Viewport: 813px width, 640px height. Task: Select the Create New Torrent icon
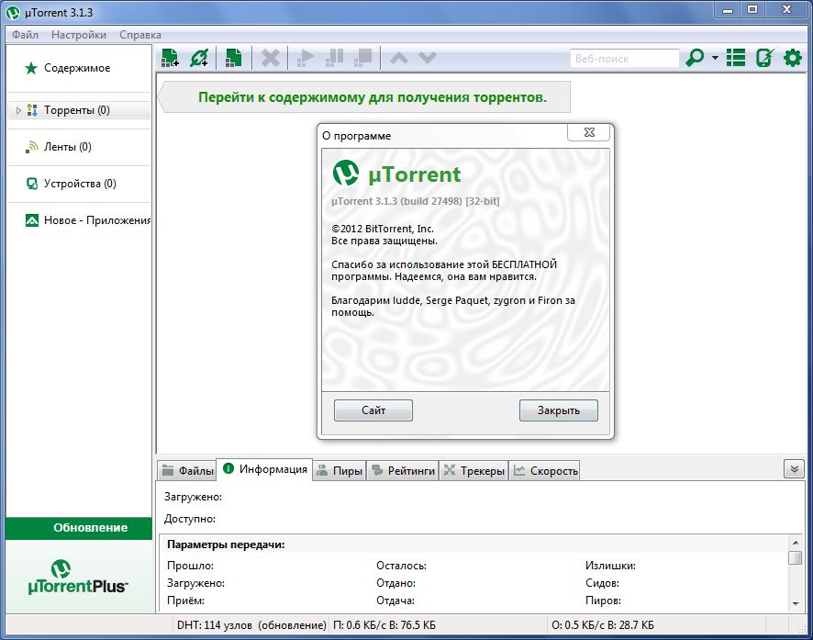pyautogui.click(x=232, y=57)
